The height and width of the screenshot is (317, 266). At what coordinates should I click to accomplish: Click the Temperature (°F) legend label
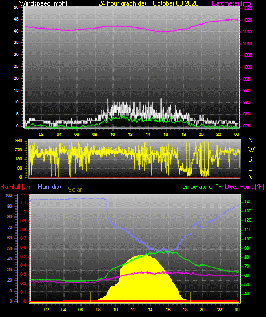(201, 187)
